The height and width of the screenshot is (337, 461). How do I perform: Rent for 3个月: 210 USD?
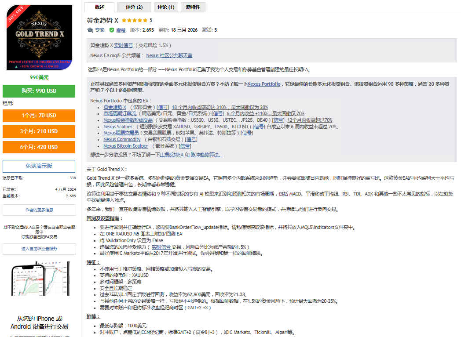39,131
